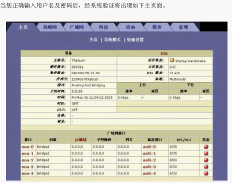
Task: Open the eoa-4 interface link
Action: point(27,173)
